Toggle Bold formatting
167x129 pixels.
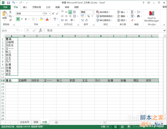(18, 19)
